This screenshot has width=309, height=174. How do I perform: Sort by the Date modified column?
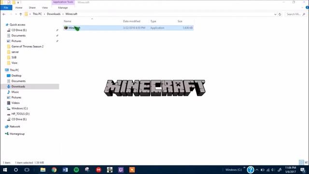tap(132, 21)
